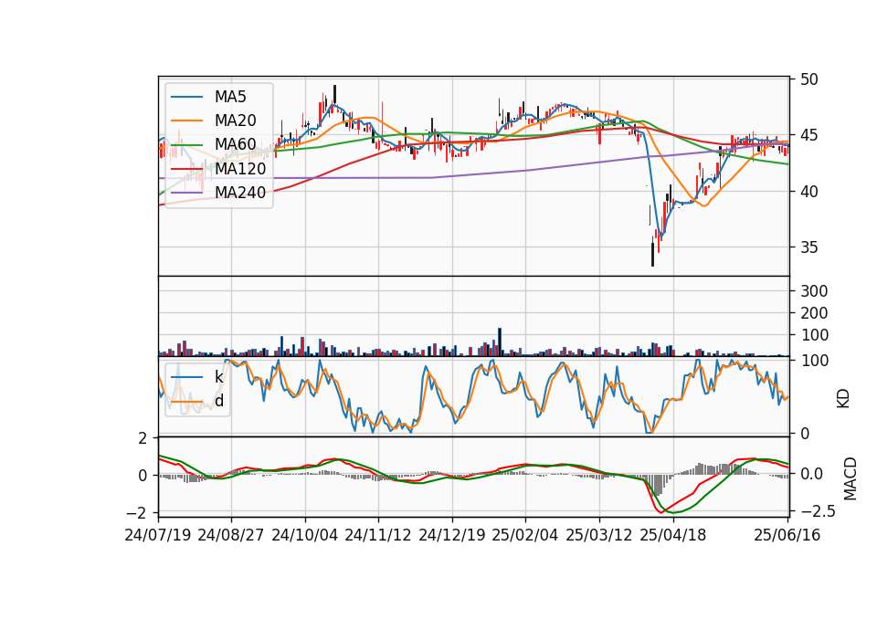Click the price axis value 50
The width and height of the screenshot is (877, 630).
808,79
